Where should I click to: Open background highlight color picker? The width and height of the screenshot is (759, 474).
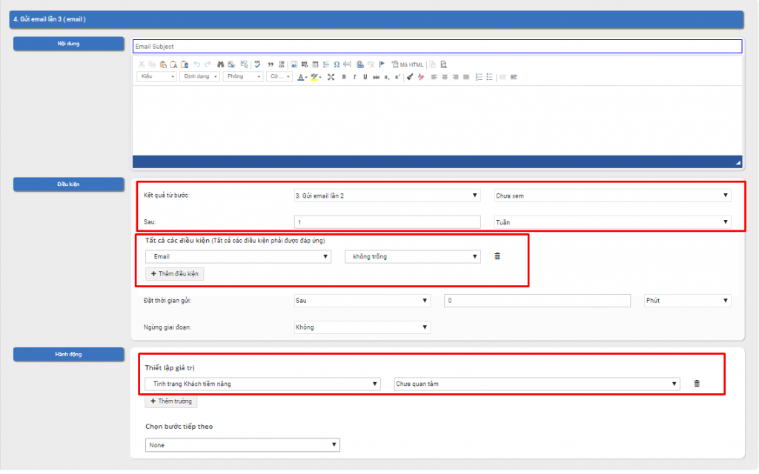316,77
